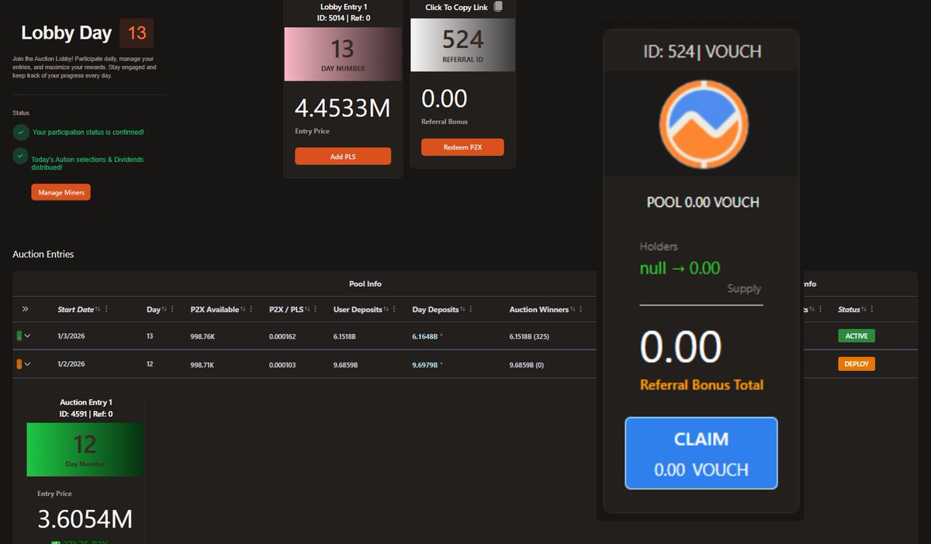Click 'Referral Bonus Total' label
The image size is (931, 544).
click(701, 384)
